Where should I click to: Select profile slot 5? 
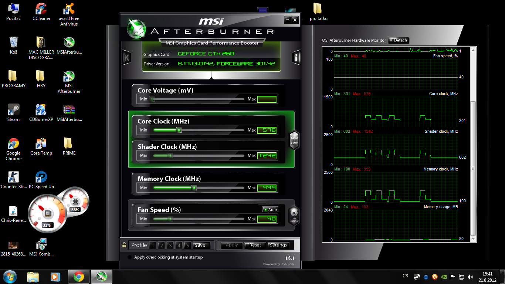tap(187, 245)
